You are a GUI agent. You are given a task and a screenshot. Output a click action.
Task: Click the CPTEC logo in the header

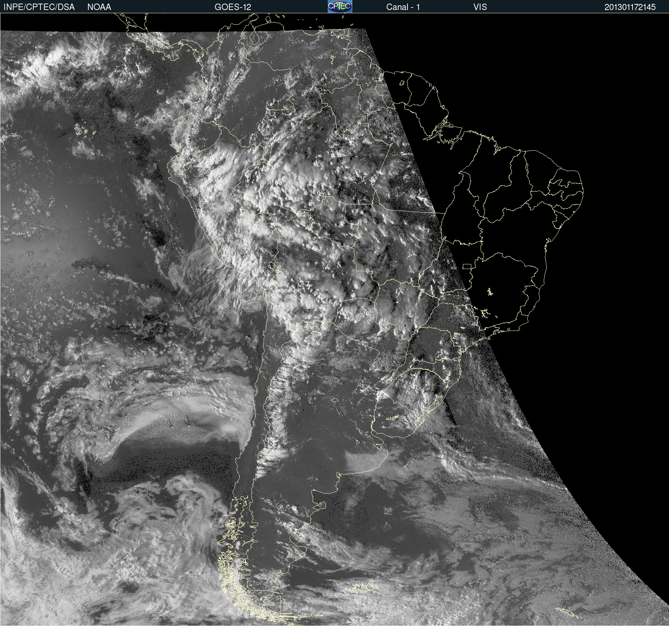[x=340, y=6]
